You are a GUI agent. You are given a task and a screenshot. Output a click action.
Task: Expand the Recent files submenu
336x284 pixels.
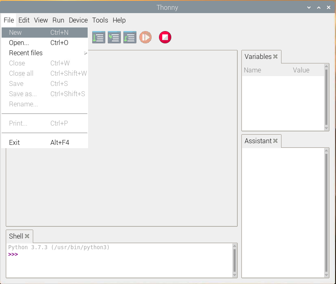click(45, 53)
